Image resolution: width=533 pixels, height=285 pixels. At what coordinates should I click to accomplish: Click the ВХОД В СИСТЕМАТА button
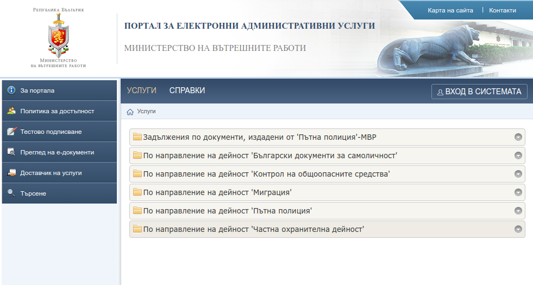click(x=479, y=92)
